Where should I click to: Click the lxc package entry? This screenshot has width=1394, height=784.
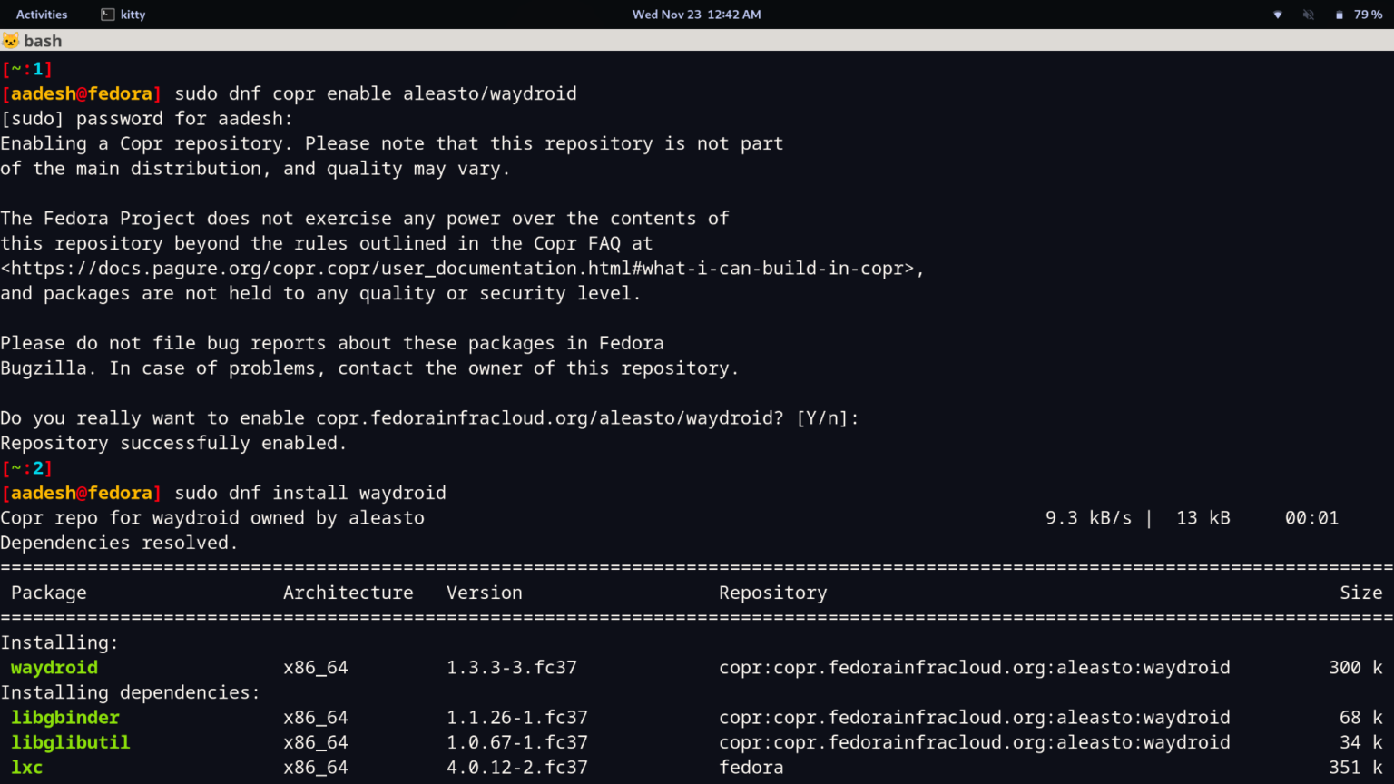pyautogui.click(x=27, y=767)
